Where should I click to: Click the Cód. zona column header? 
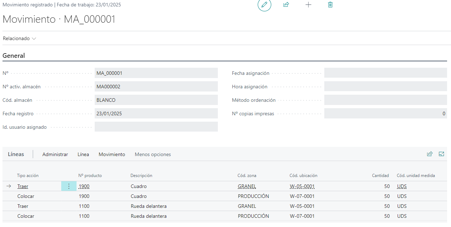tap(247, 176)
